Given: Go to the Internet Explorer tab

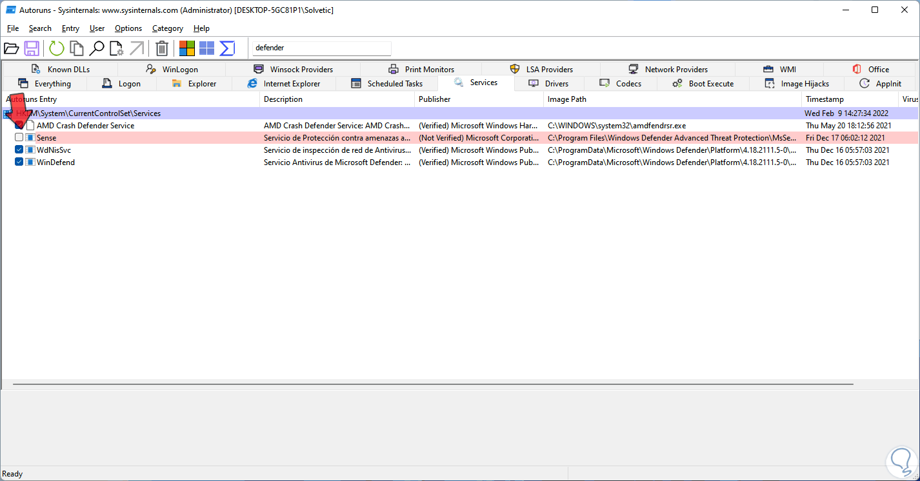Looking at the screenshot, I should tap(284, 83).
